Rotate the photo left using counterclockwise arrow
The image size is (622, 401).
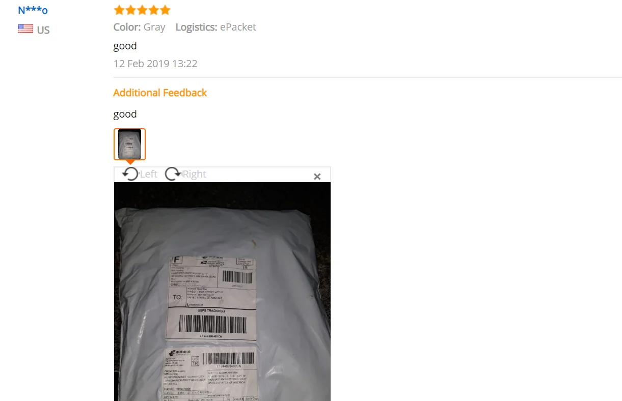tap(131, 174)
